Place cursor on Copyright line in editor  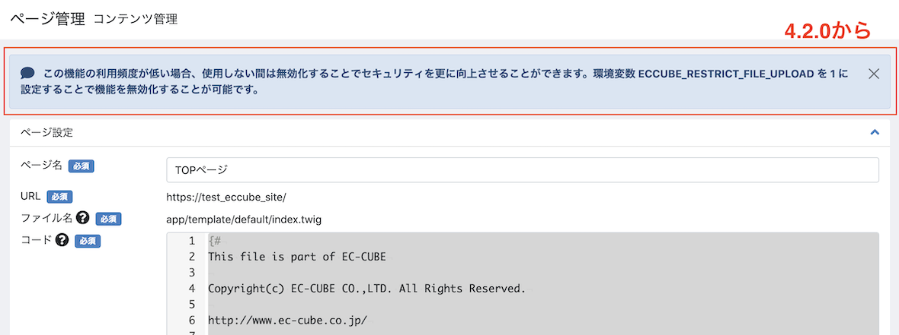(367, 288)
